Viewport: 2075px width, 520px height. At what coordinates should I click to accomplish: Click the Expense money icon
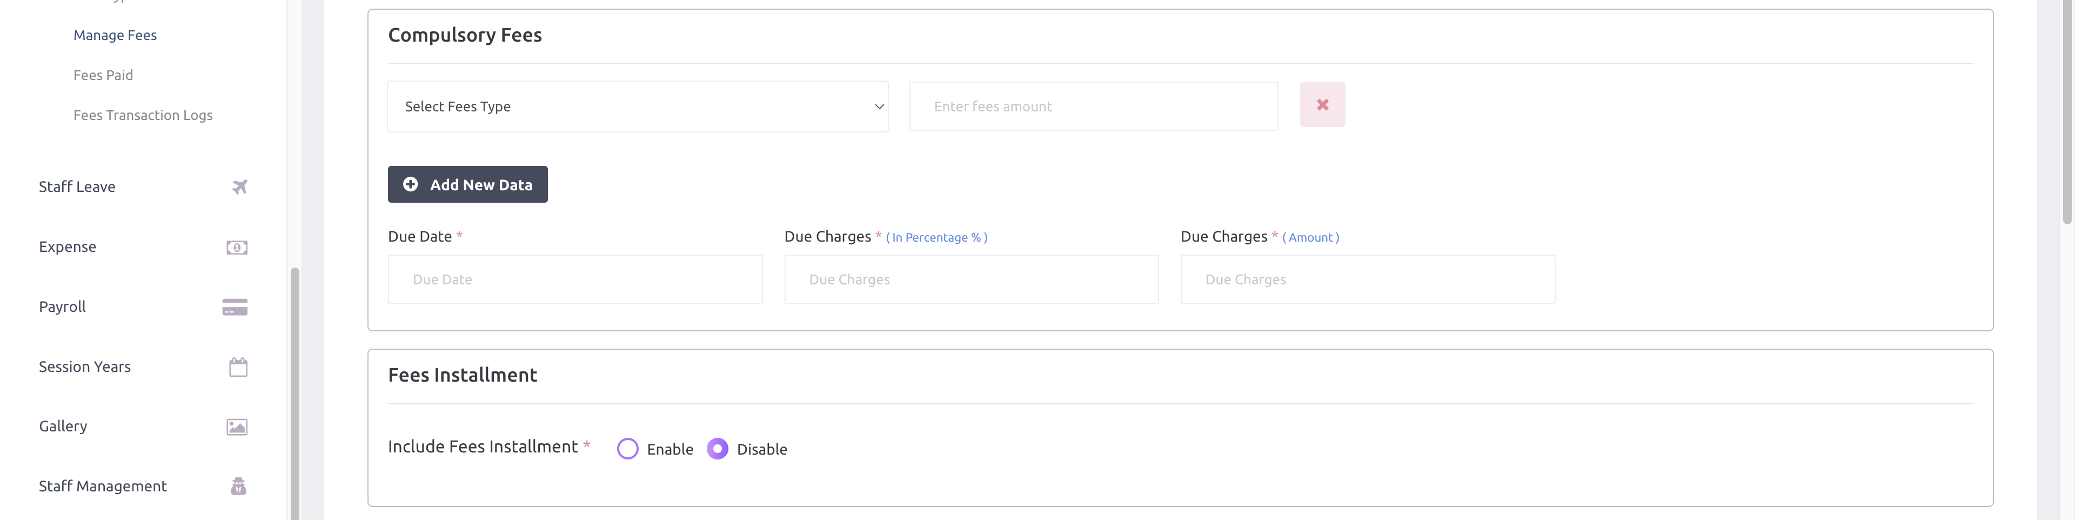pyautogui.click(x=236, y=246)
